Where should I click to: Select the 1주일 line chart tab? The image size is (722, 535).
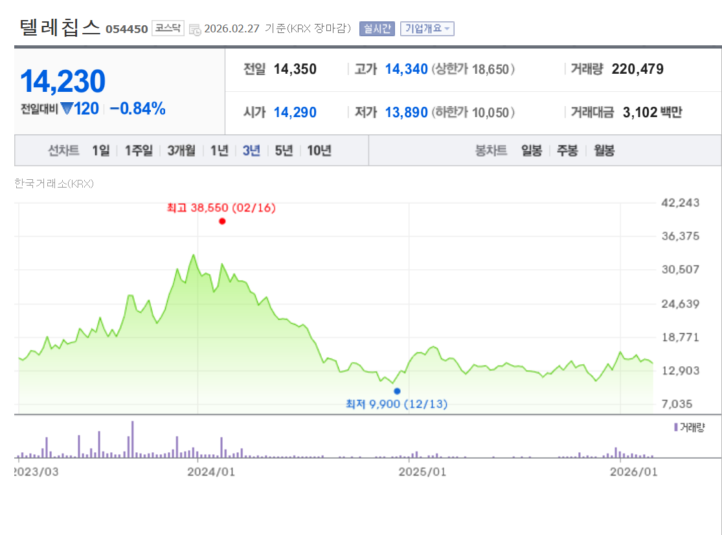pyautogui.click(x=139, y=151)
